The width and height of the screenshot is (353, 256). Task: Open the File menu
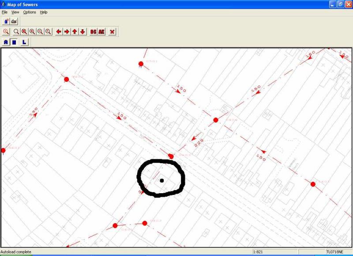click(4, 12)
